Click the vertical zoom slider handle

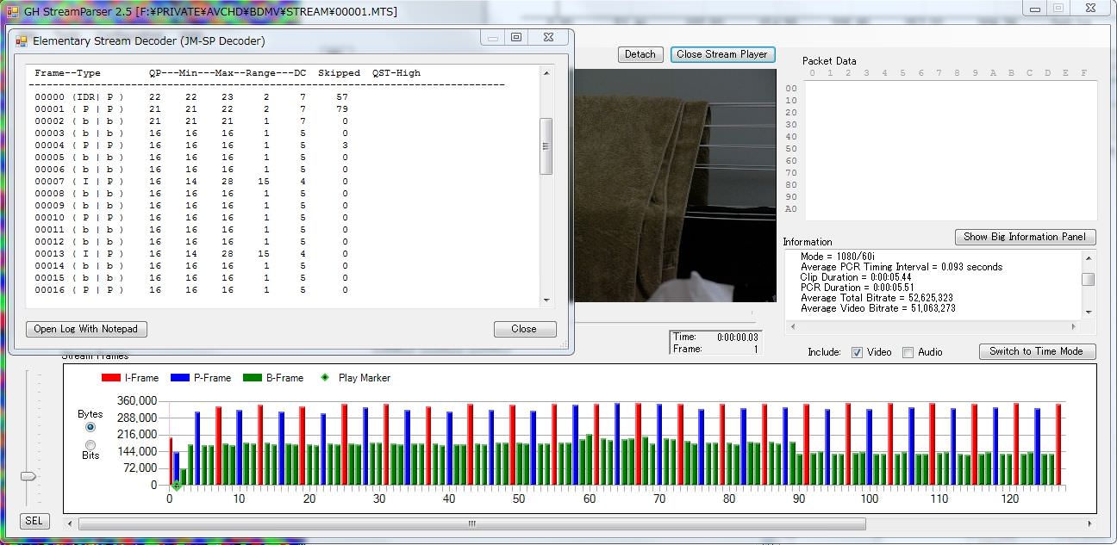pos(29,476)
